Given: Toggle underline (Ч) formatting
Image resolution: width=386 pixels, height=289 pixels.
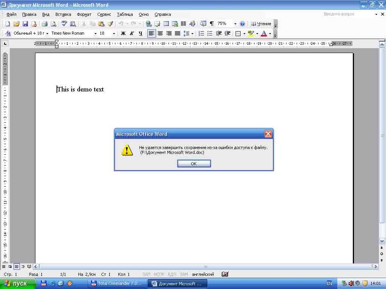Looking at the screenshot, I should click(x=140, y=33).
